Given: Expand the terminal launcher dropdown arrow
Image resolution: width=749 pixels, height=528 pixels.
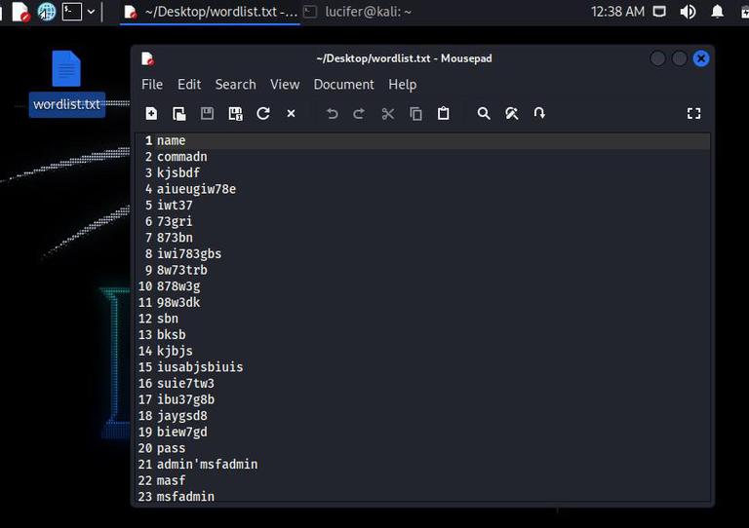Looking at the screenshot, I should click(x=91, y=12).
